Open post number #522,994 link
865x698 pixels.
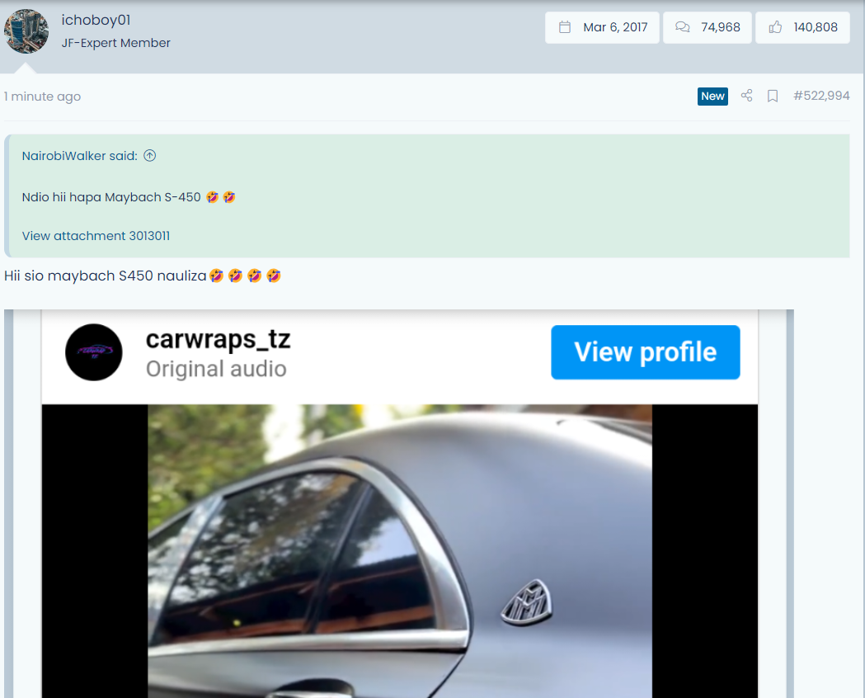coord(821,96)
